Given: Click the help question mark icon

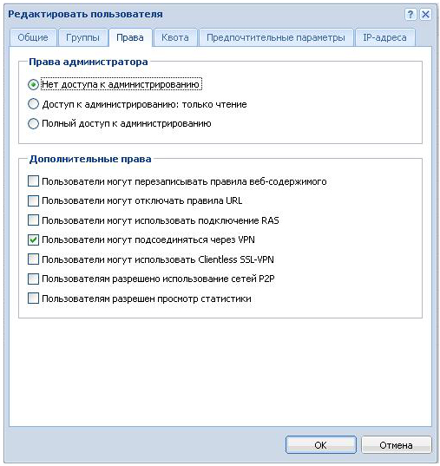Looking at the screenshot, I should pos(410,14).
